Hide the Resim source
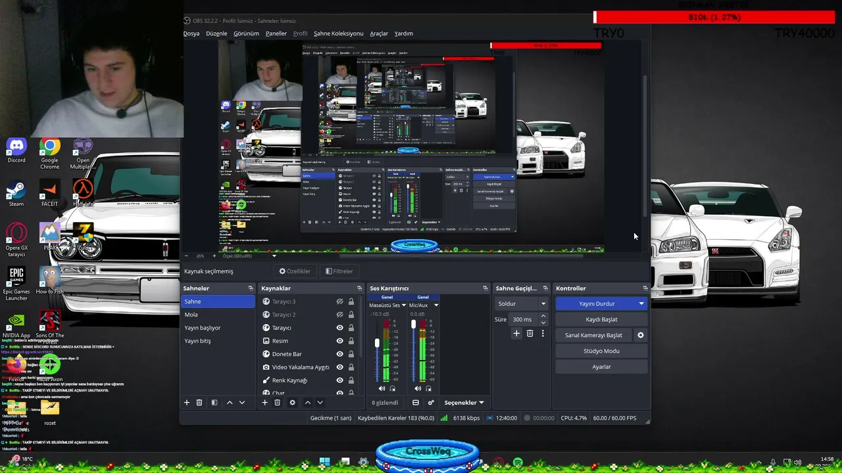The image size is (842, 473). coord(340,341)
